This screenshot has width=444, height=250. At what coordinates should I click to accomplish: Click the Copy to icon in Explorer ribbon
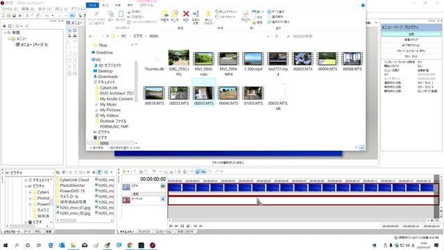(x=175, y=15)
